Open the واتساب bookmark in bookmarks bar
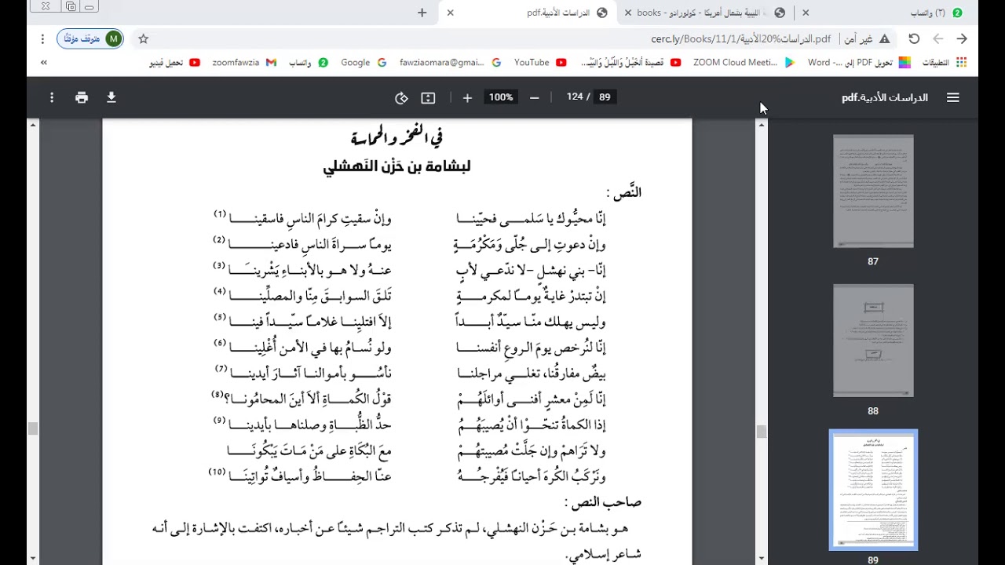Image resolution: width=1005 pixels, height=565 pixels. point(309,63)
